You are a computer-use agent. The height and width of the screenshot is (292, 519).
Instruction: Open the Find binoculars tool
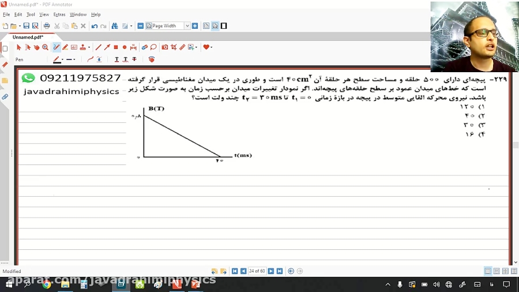point(115,26)
